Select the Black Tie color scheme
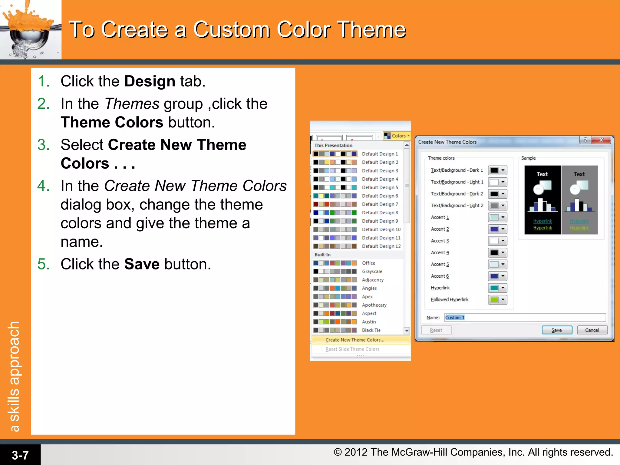The width and height of the screenshot is (620, 465). [371, 330]
